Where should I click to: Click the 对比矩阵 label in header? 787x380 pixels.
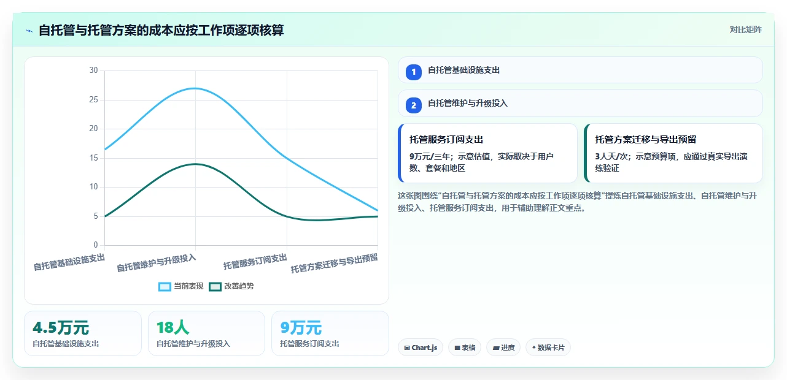[x=745, y=29]
